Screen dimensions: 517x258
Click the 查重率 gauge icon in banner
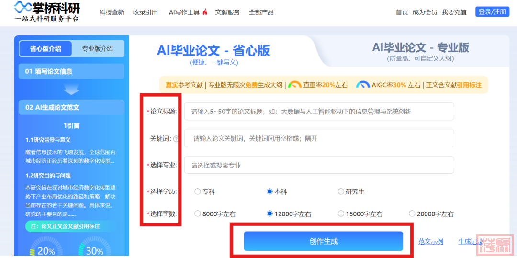pos(295,85)
